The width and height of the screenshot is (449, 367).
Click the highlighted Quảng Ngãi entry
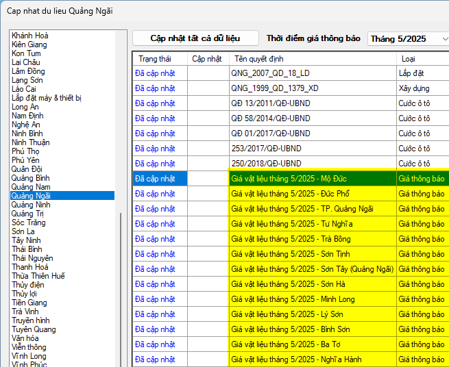(x=62, y=196)
